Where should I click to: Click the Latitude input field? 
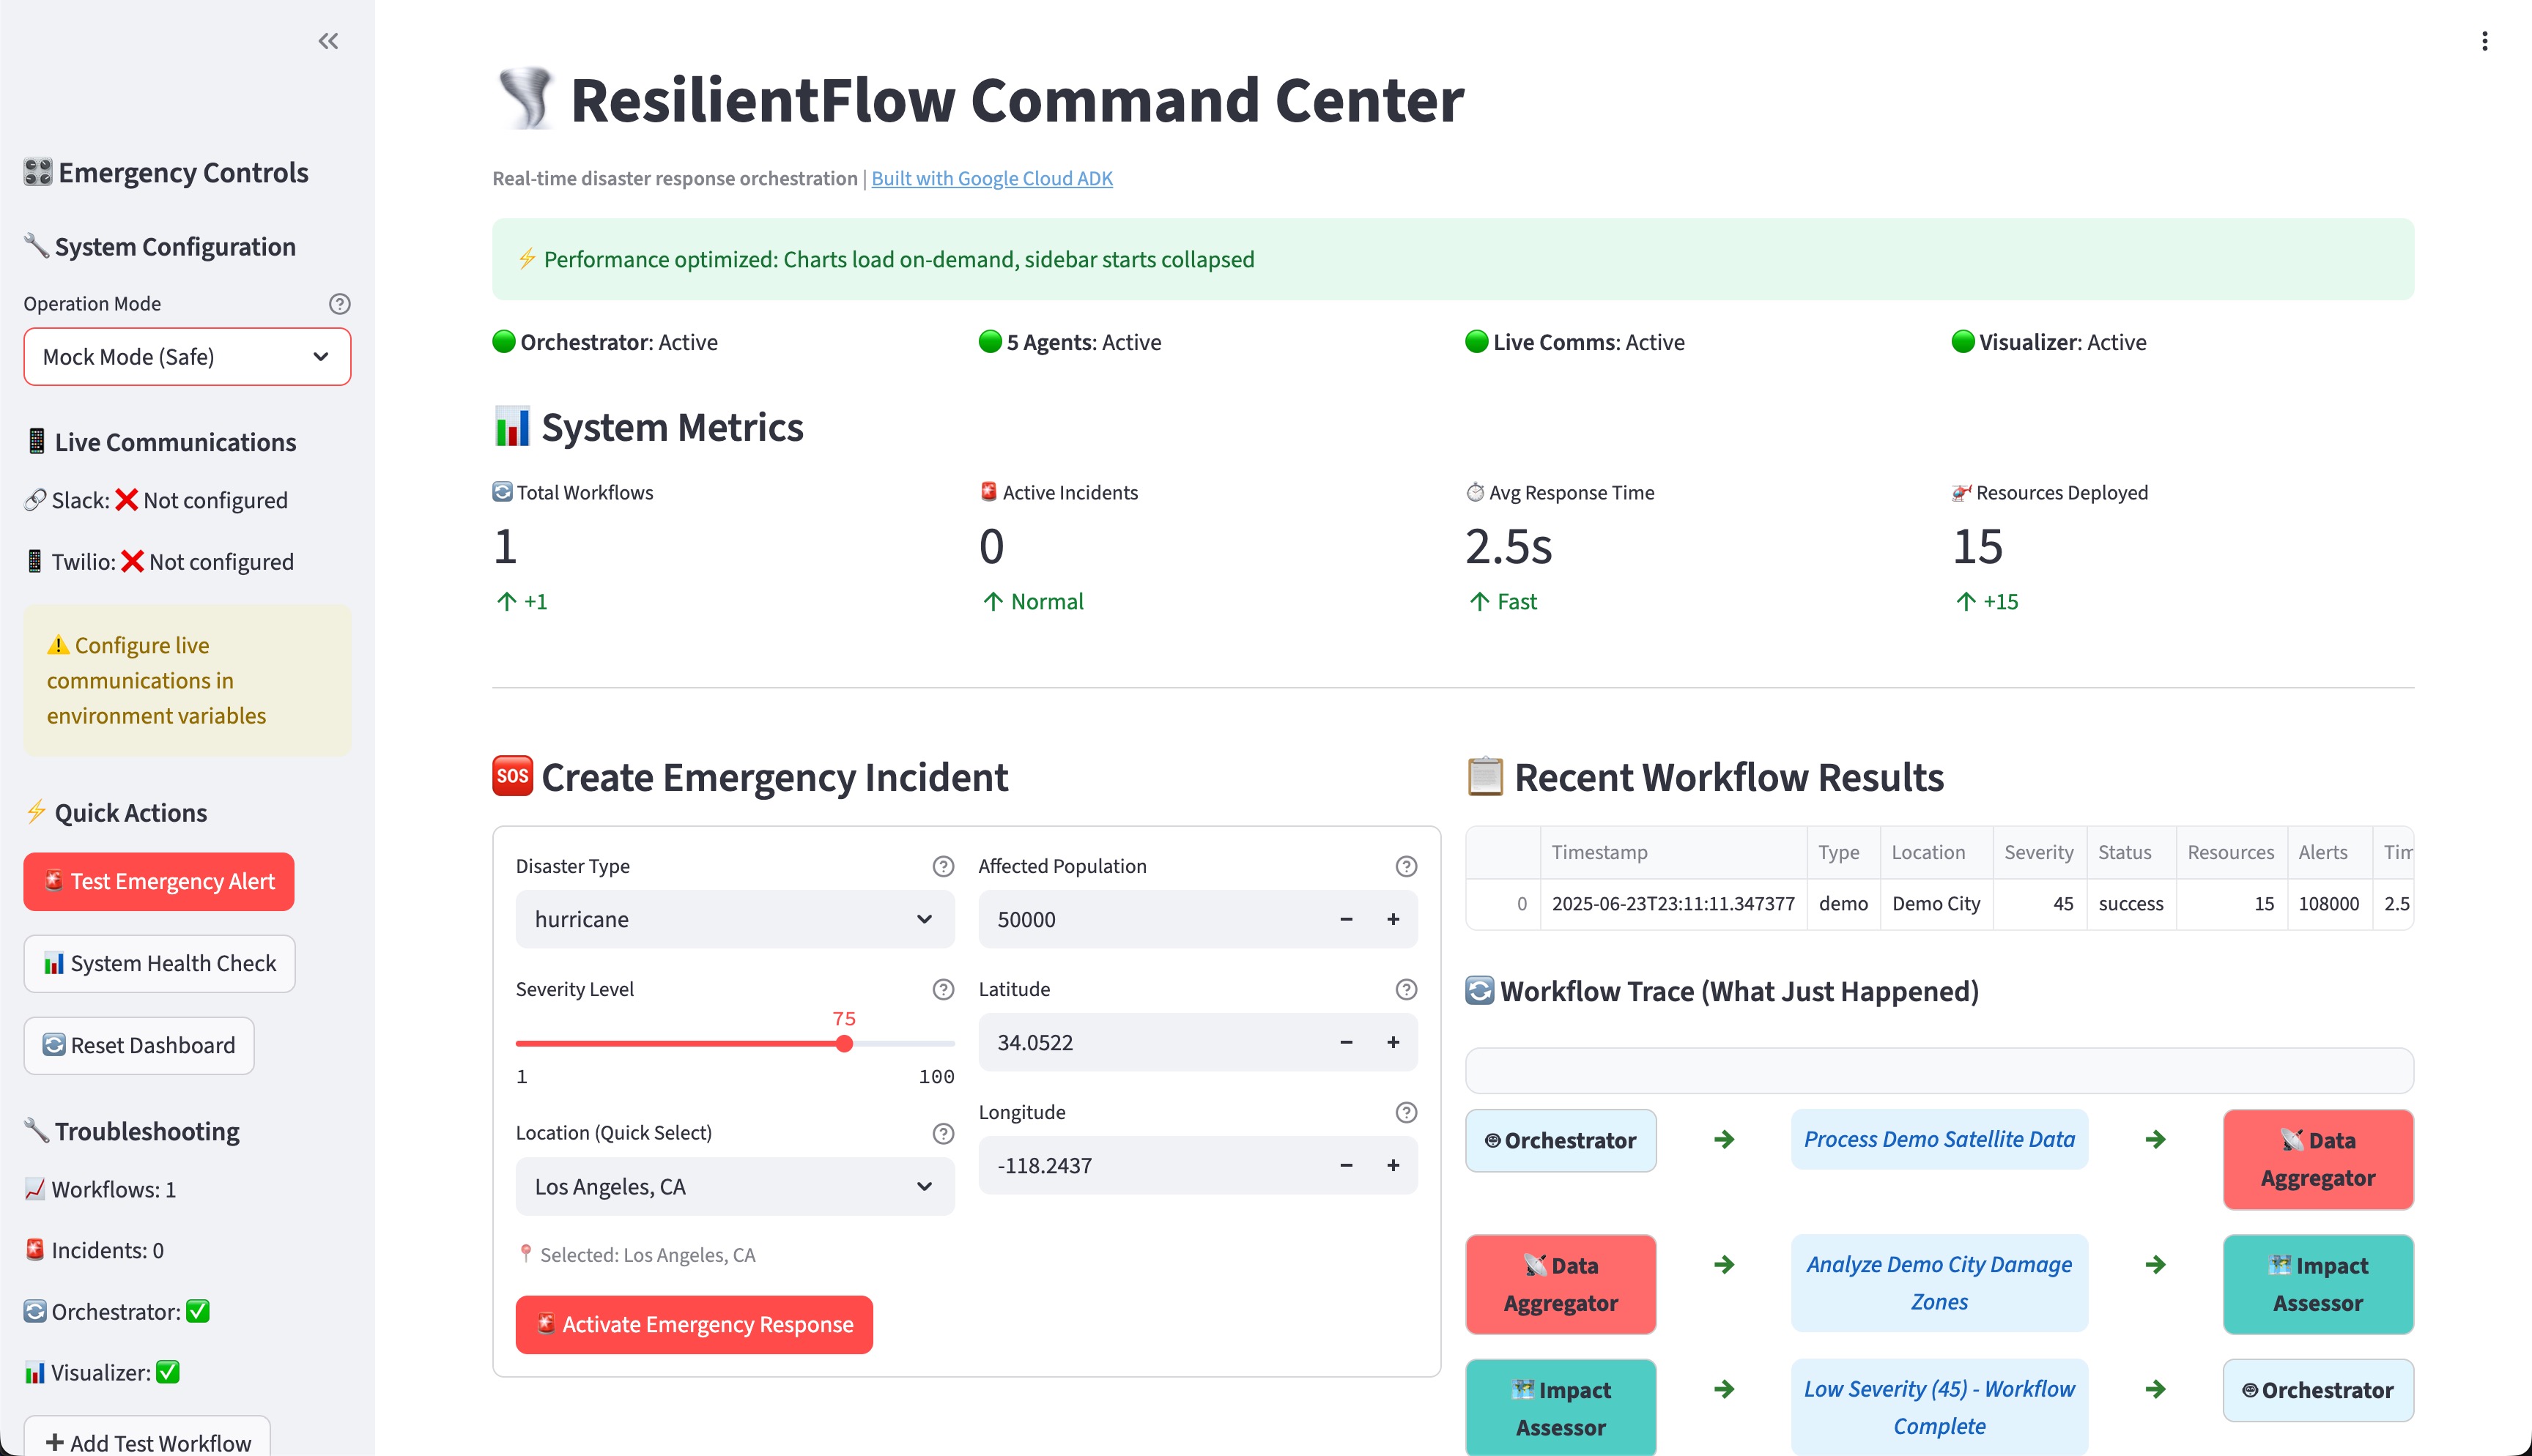[1150, 1042]
